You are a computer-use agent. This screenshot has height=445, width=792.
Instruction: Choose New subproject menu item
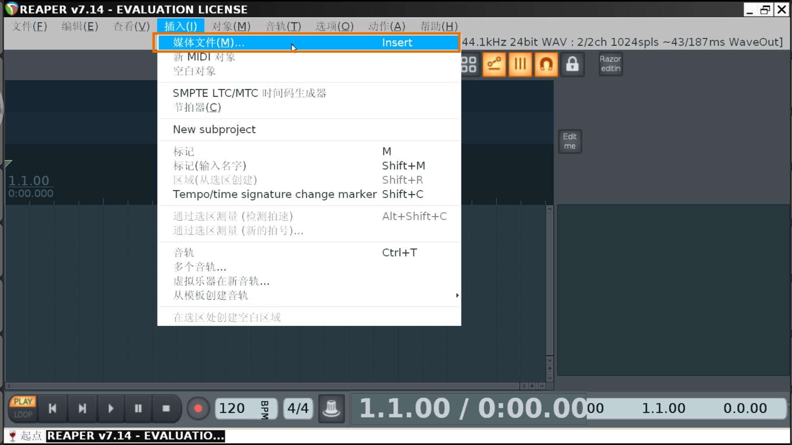click(x=309, y=129)
